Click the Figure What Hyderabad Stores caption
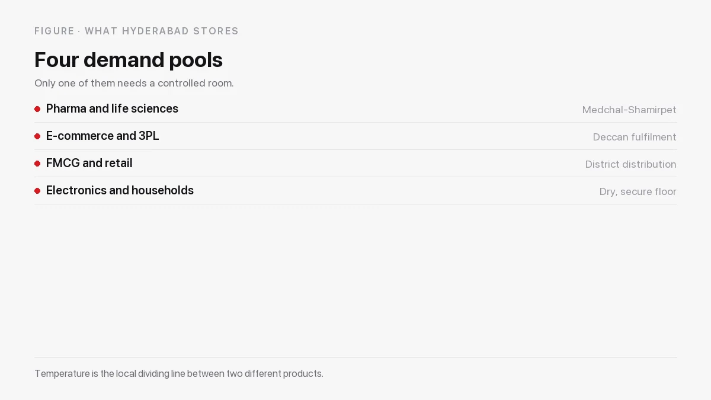 [136, 31]
